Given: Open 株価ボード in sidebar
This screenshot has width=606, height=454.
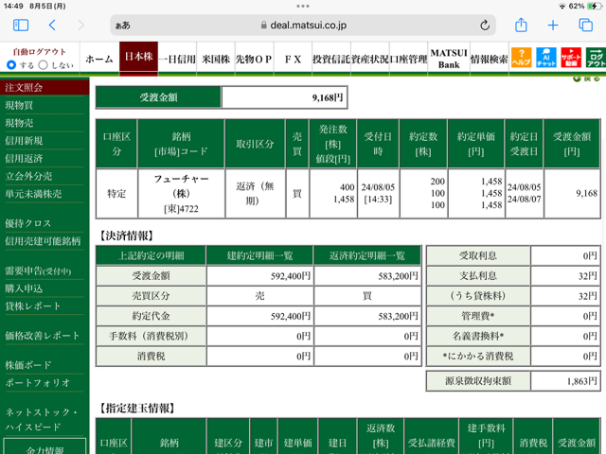Looking at the screenshot, I should (28, 365).
